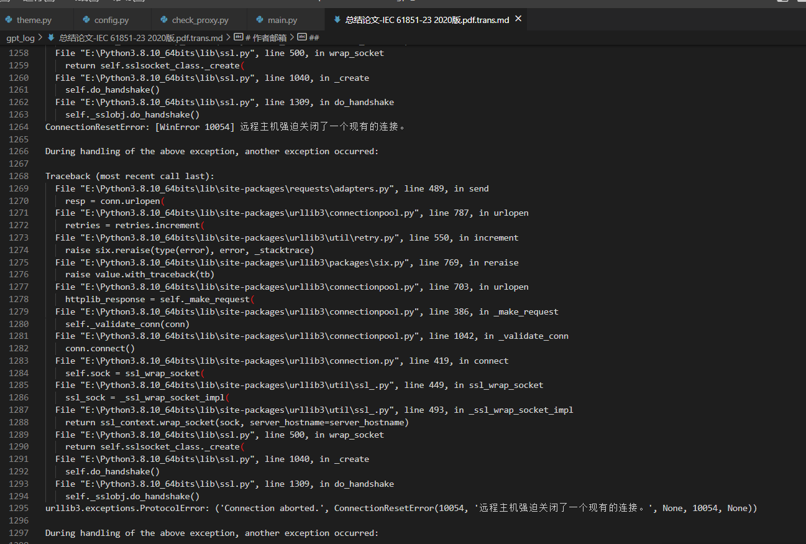The height and width of the screenshot is (544, 806).
Task: Expand the pdf.trans.md file breadcrumb
Action: tap(141, 38)
